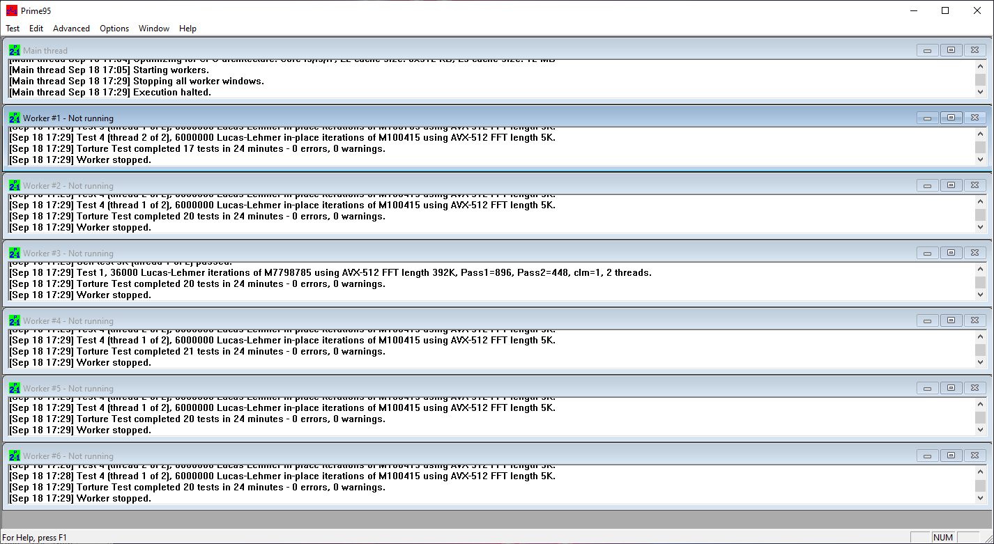Viewport: 994px width, 544px height.
Task: Maximize the Worker #2 child window
Action: point(951,185)
